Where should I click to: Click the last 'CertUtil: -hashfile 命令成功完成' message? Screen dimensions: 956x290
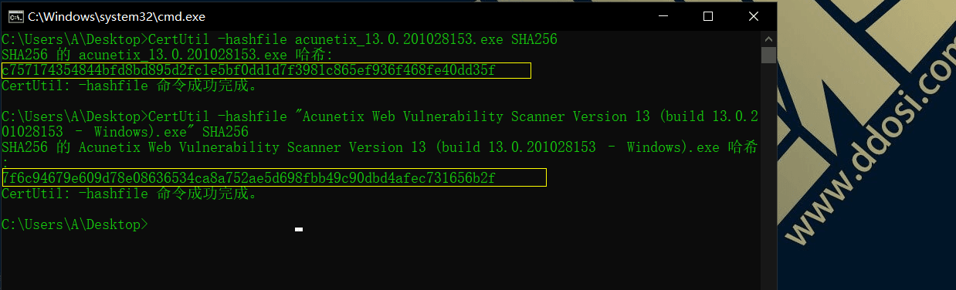(x=129, y=194)
